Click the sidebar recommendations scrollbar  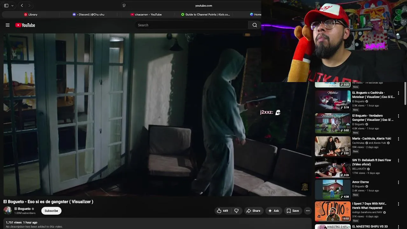[x=405, y=94]
